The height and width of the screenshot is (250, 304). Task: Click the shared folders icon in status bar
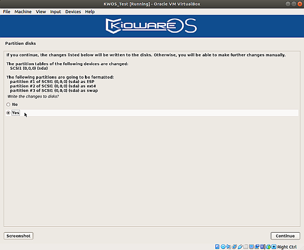(x=245, y=247)
